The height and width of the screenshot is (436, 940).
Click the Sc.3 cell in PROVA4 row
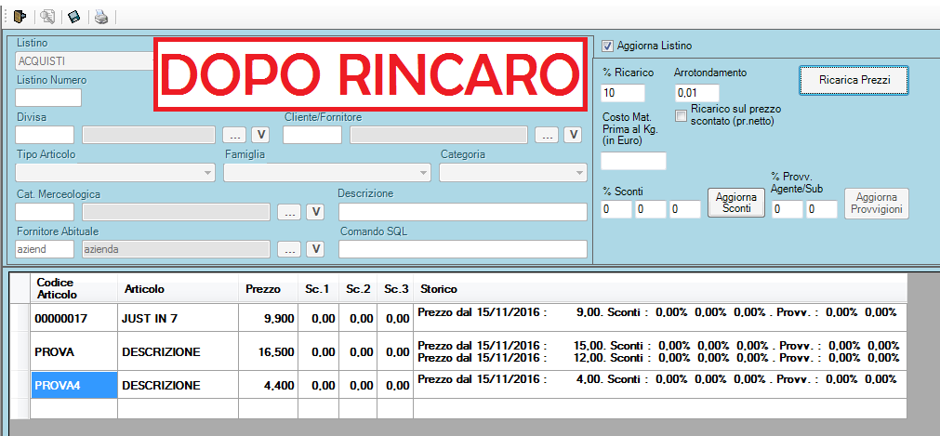pyautogui.click(x=395, y=385)
